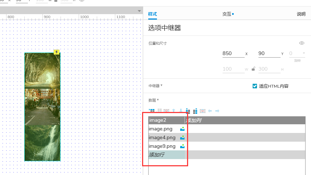Insert a column right in repeater data

195,111
